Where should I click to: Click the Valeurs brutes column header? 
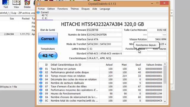tap(154, 65)
